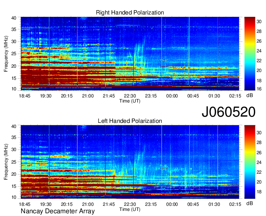Click the "Nancay Decameter Array" caption

tap(58, 211)
